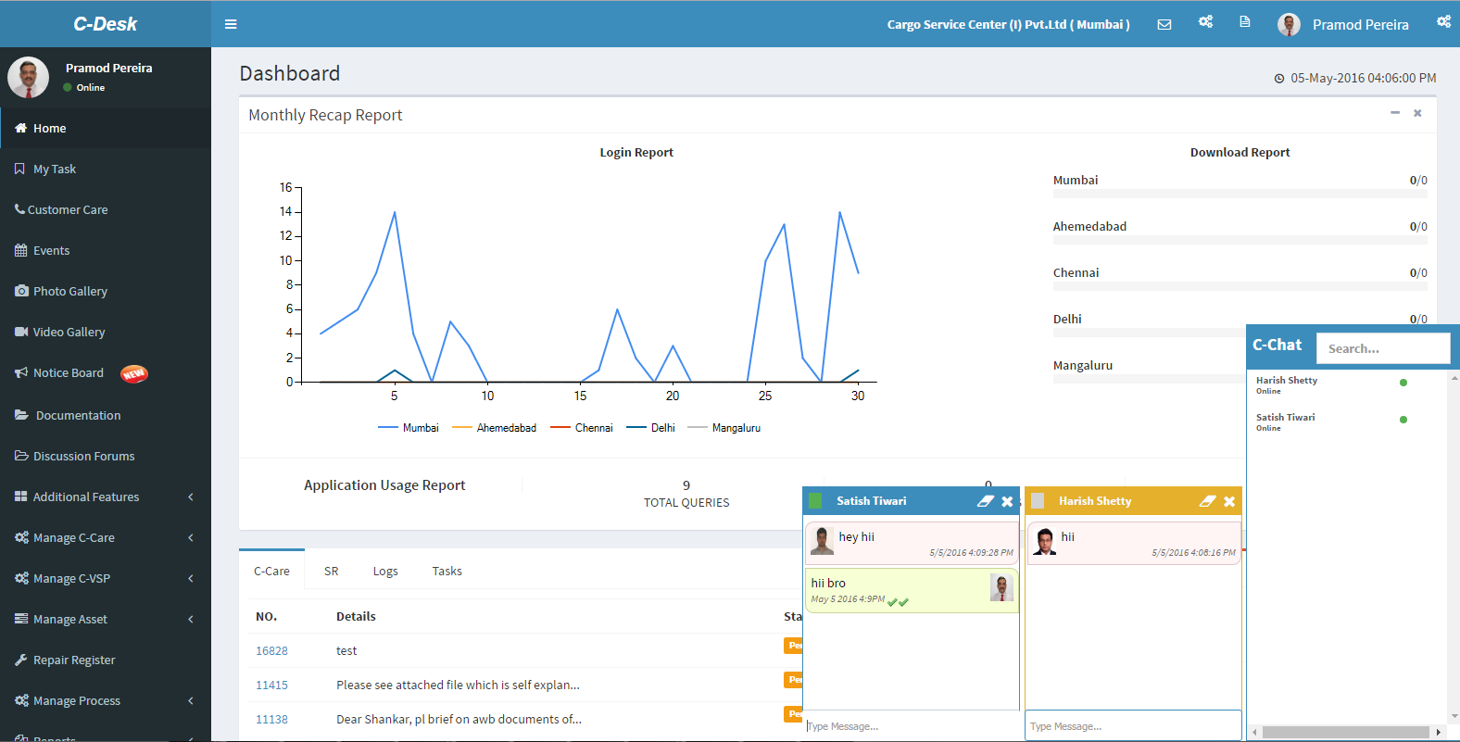Open Notice Board via its megaphone icon

click(x=21, y=372)
